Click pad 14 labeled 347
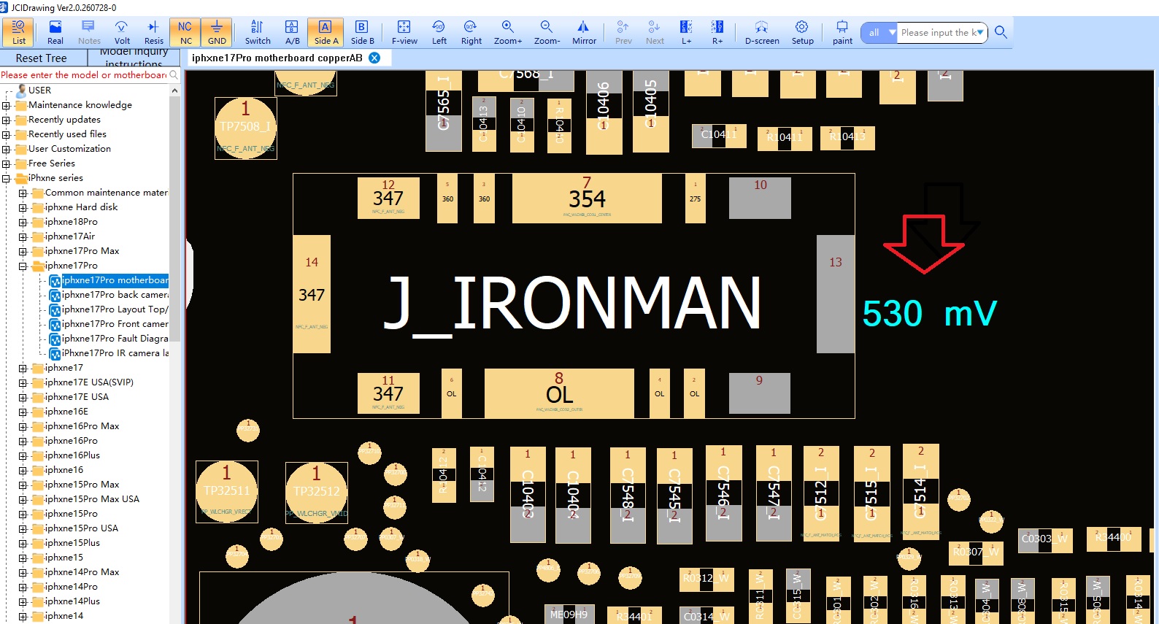Image resolution: width=1159 pixels, height=624 pixels. pyautogui.click(x=312, y=293)
